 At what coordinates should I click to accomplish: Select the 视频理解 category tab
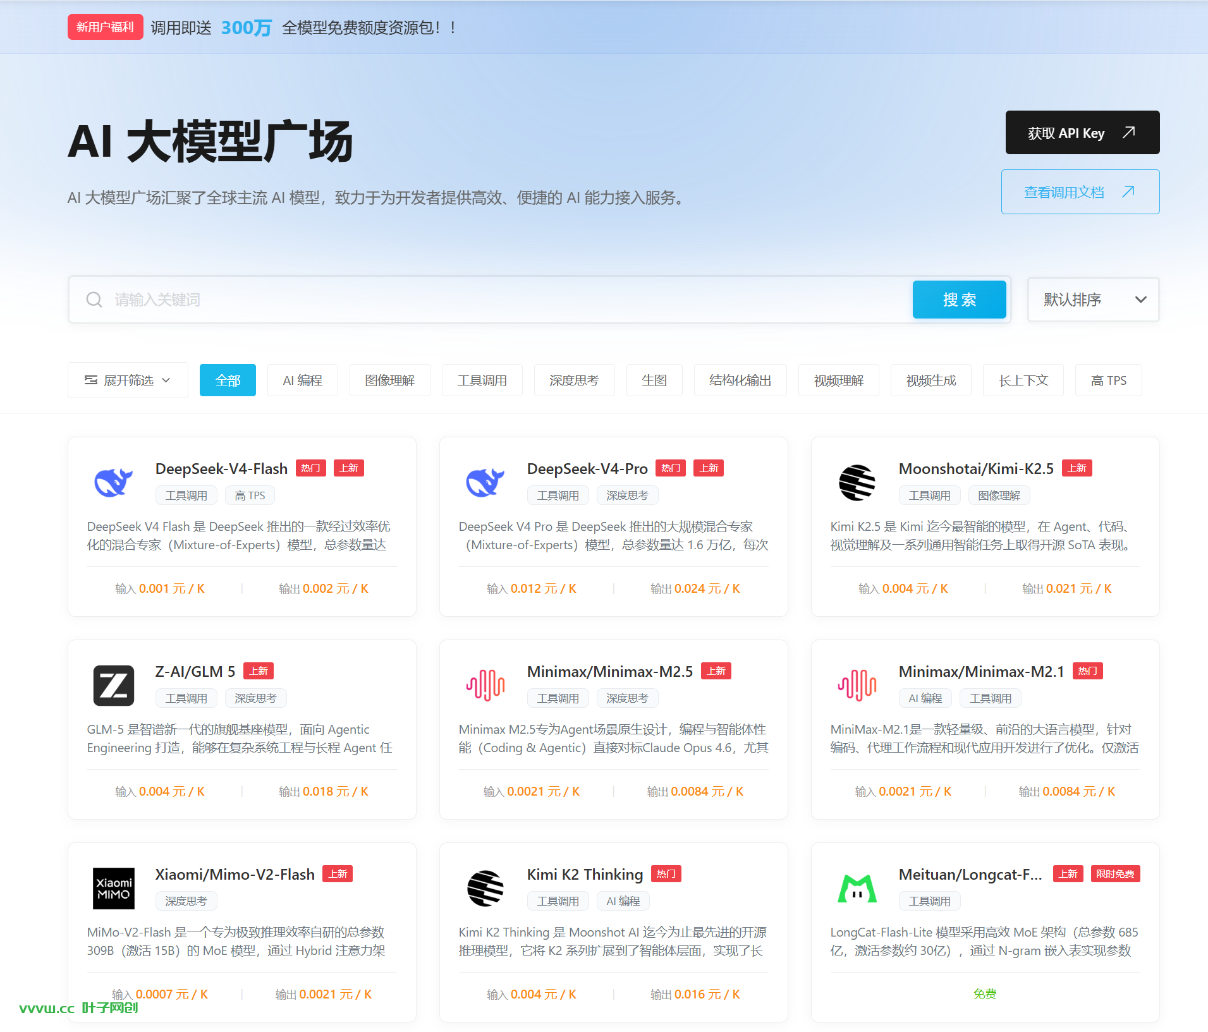pyautogui.click(x=839, y=380)
